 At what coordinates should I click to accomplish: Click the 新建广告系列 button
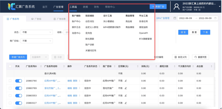[18, 57]
